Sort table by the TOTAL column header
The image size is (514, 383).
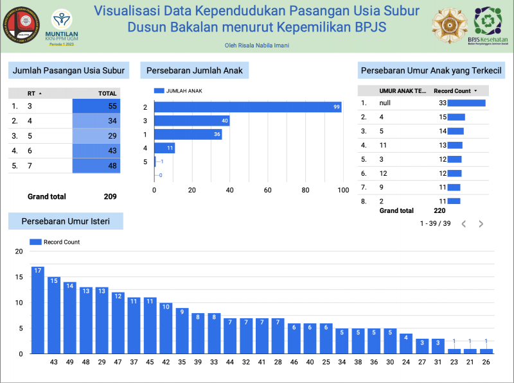pyautogui.click(x=107, y=94)
